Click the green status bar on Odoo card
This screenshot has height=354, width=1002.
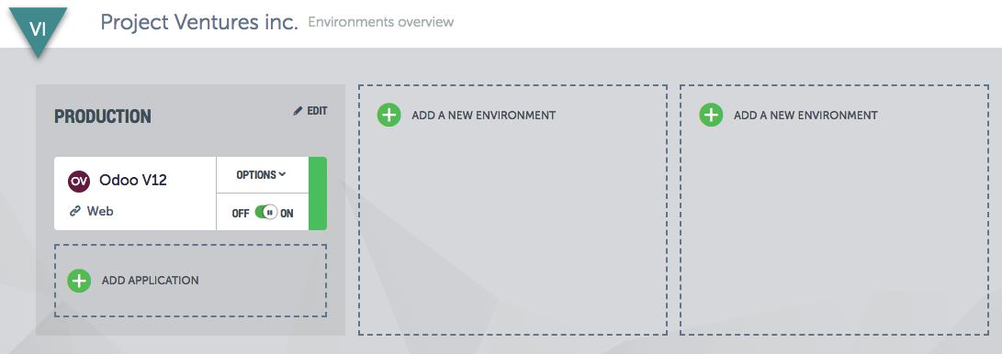(x=318, y=194)
